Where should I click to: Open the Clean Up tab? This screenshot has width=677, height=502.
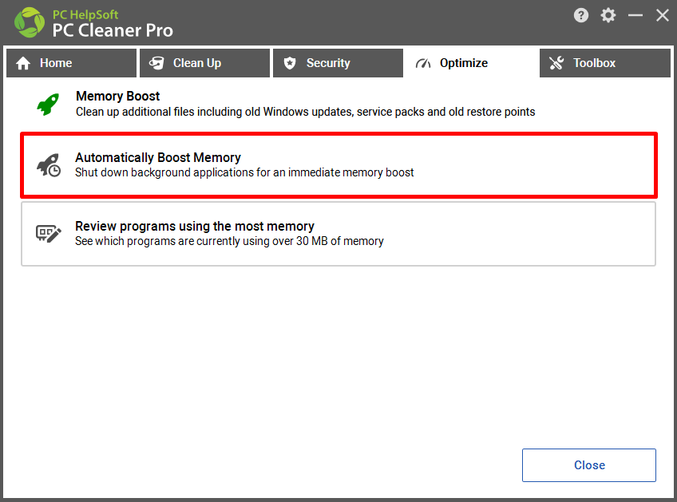204,63
